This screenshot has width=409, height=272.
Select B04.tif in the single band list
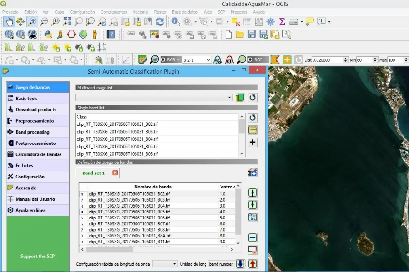point(157,139)
